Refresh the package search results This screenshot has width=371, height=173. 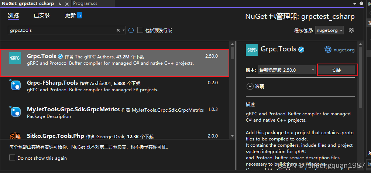coord(131,30)
